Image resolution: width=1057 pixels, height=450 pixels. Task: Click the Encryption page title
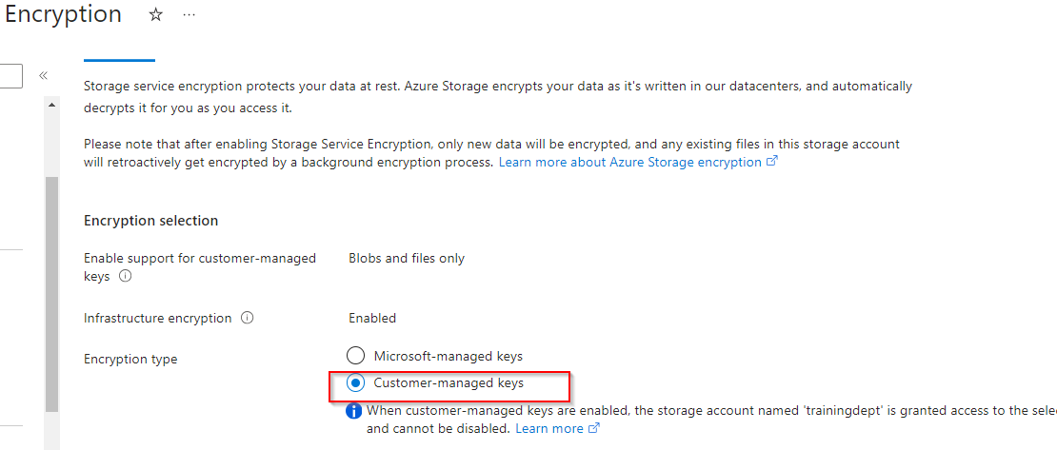click(63, 15)
